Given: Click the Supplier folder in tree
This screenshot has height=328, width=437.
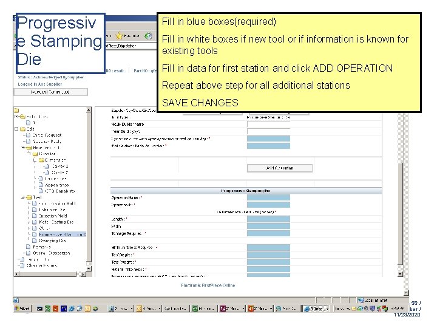Looking at the screenshot, I should pyautogui.click(x=47, y=154).
